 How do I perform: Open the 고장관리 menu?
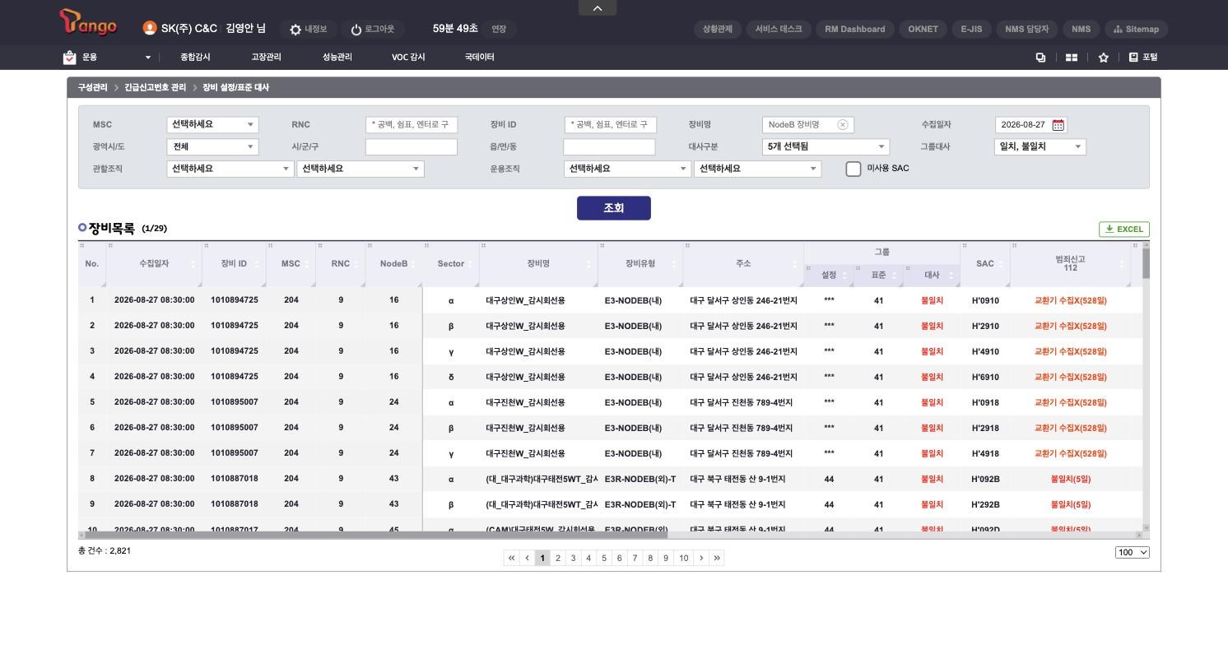[x=266, y=58]
